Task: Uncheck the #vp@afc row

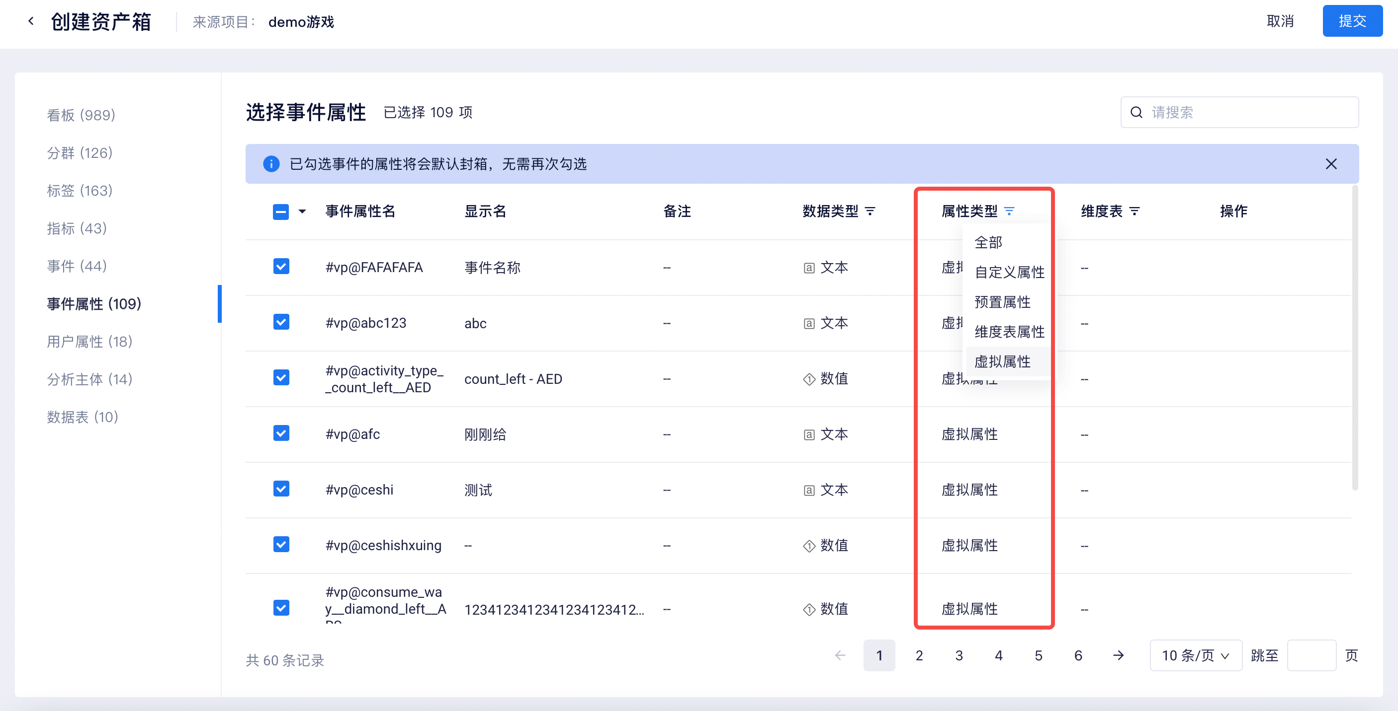Action: pyautogui.click(x=280, y=433)
